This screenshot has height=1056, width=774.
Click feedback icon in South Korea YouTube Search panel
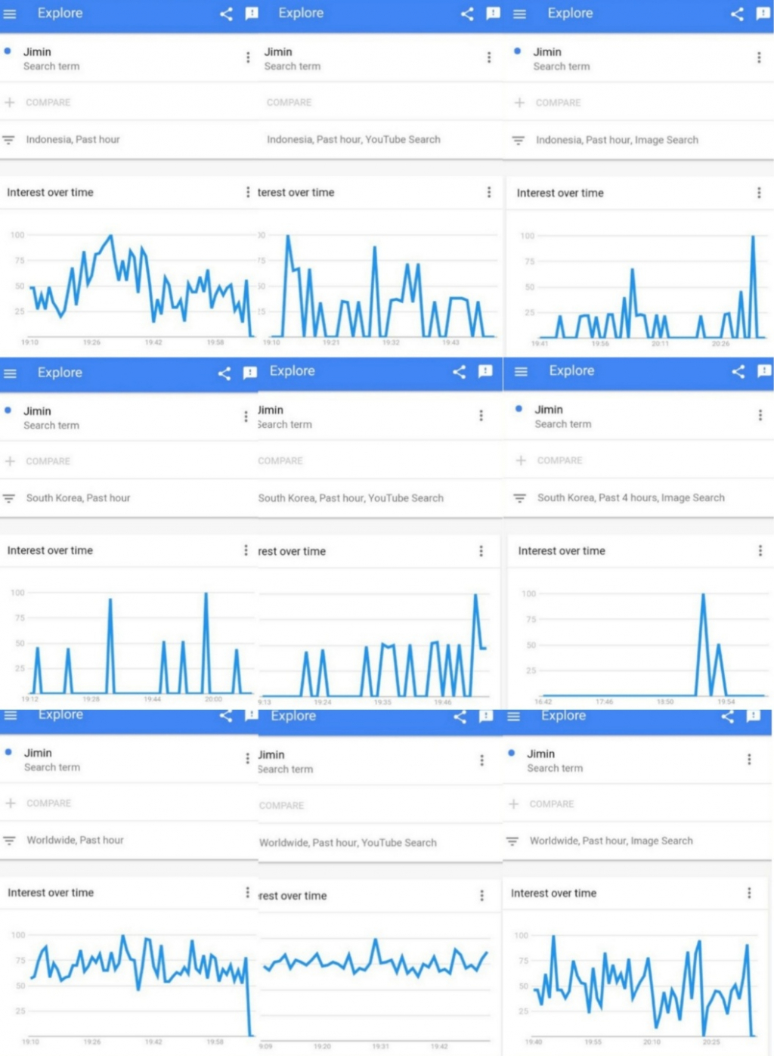pos(485,371)
